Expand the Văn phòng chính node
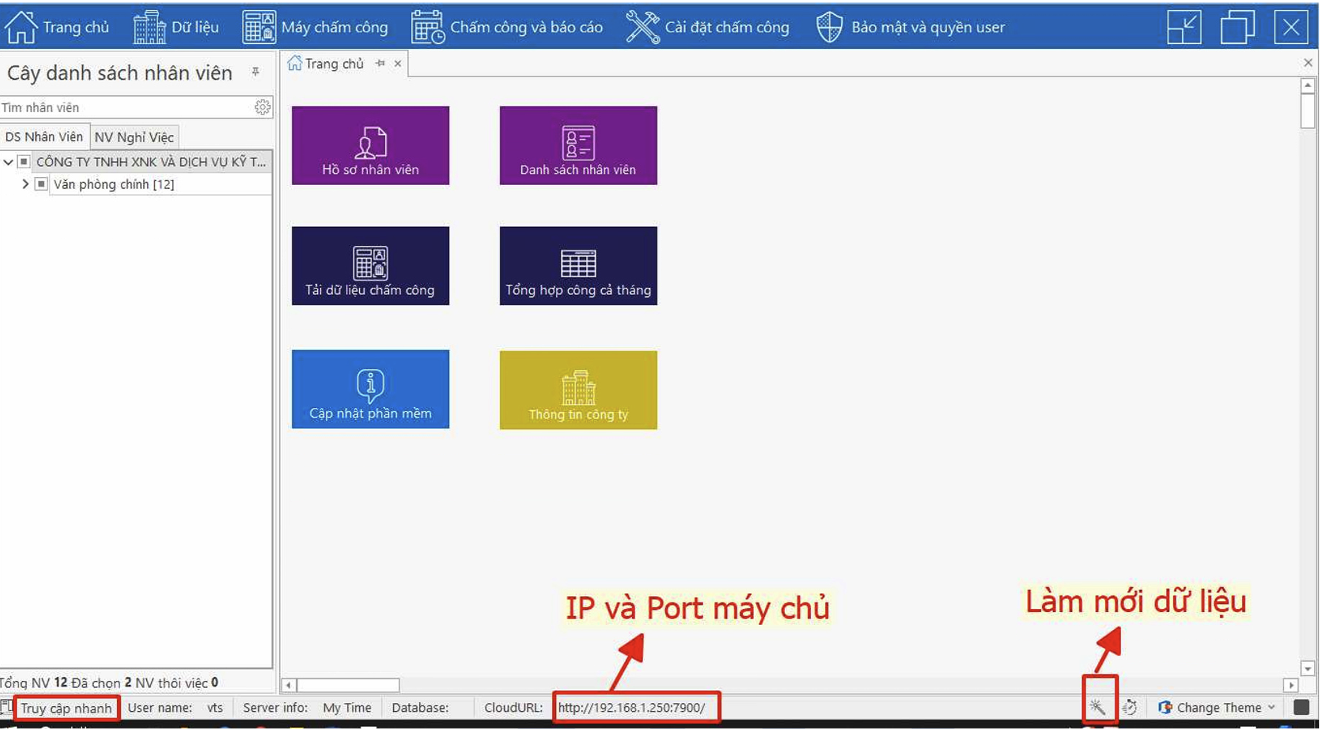 [25, 184]
